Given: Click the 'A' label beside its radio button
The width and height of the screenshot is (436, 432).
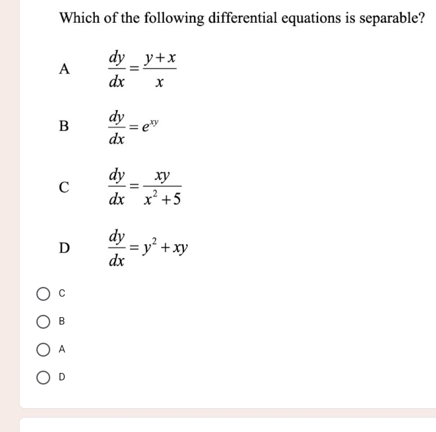Looking at the screenshot, I should pos(62,349).
